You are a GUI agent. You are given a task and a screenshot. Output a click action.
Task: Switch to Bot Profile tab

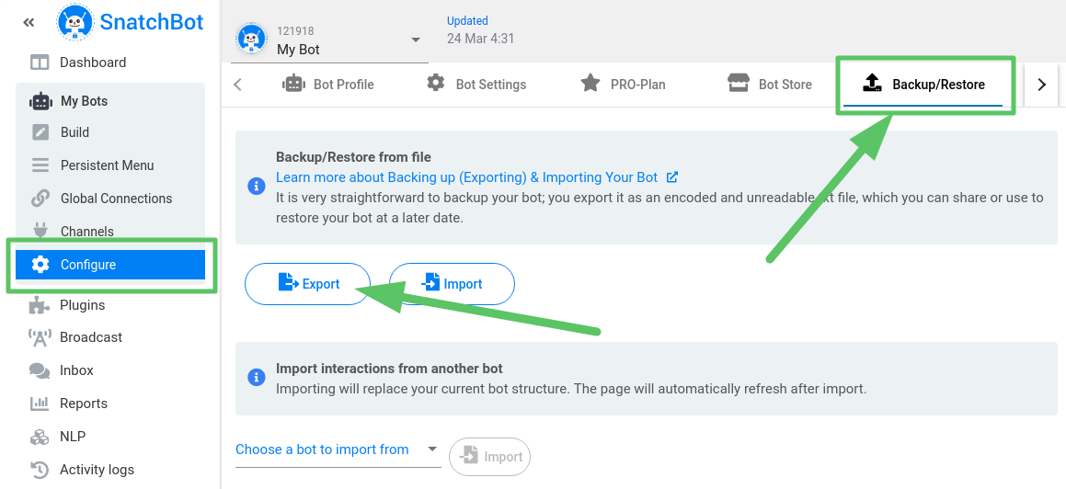328,85
